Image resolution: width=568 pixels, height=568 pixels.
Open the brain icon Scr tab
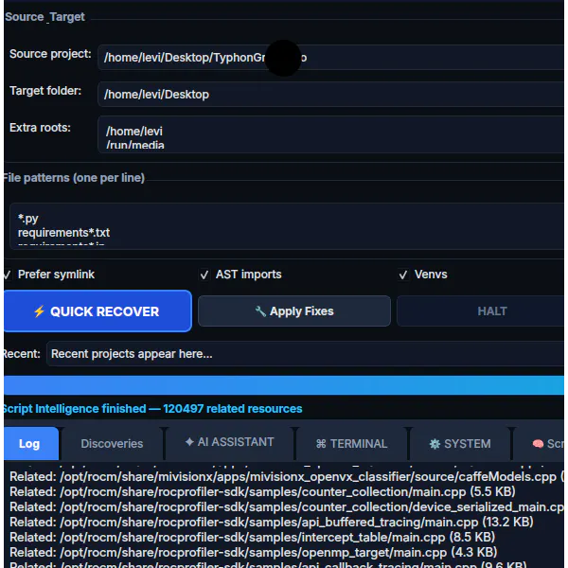[x=539, y=443]
